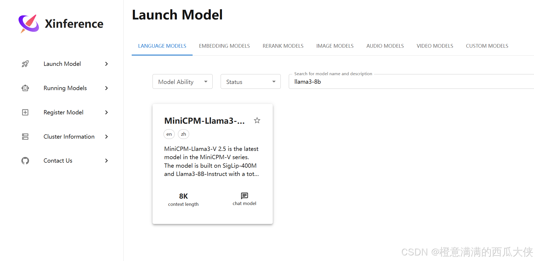Click the 'en' language tag
Image resolution: width=534 pixels, height=261 pixels.
[169, 134]
